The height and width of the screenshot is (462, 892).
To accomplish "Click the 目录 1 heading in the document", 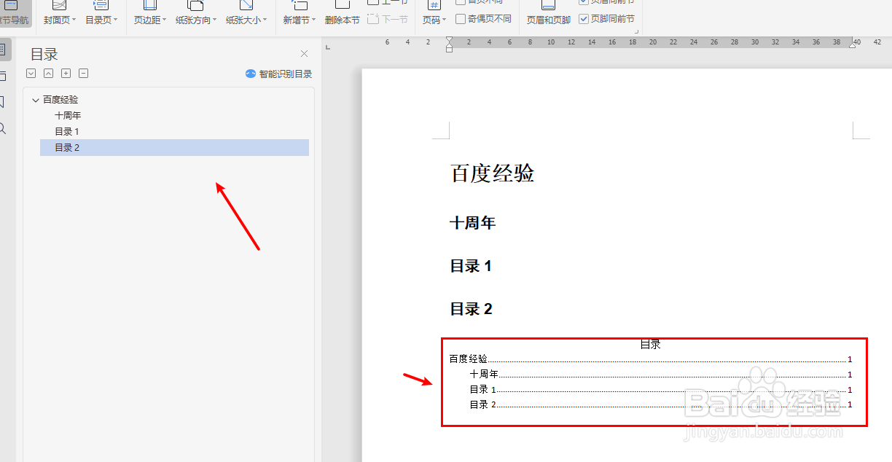I will tap(471, 266).
